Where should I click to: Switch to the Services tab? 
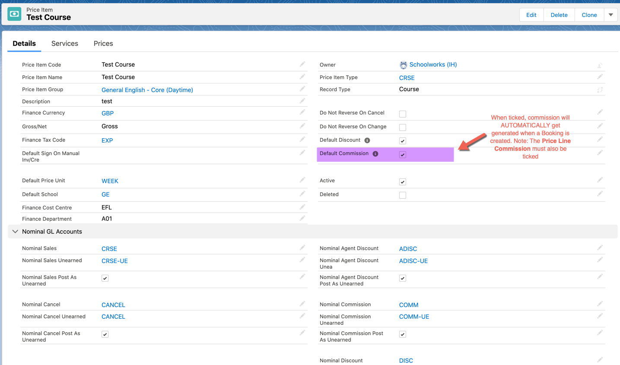pos(65,44)
